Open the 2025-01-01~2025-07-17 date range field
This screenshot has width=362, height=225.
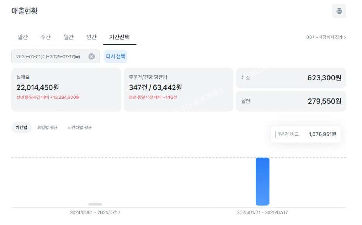click(56, 56)
